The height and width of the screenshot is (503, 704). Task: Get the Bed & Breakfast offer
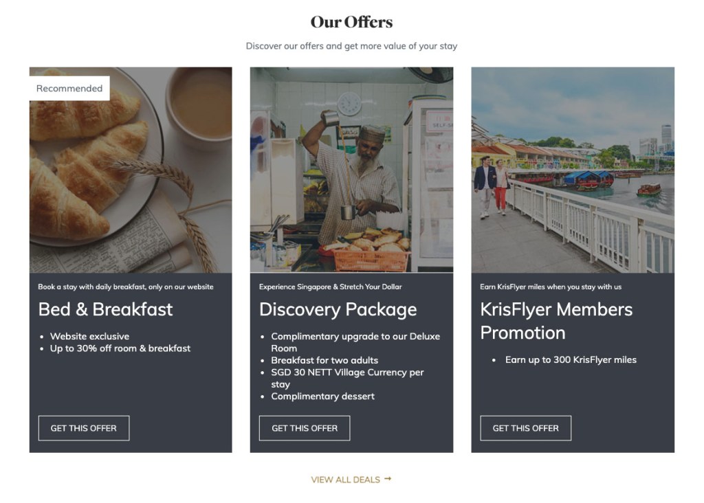[84, 428]
